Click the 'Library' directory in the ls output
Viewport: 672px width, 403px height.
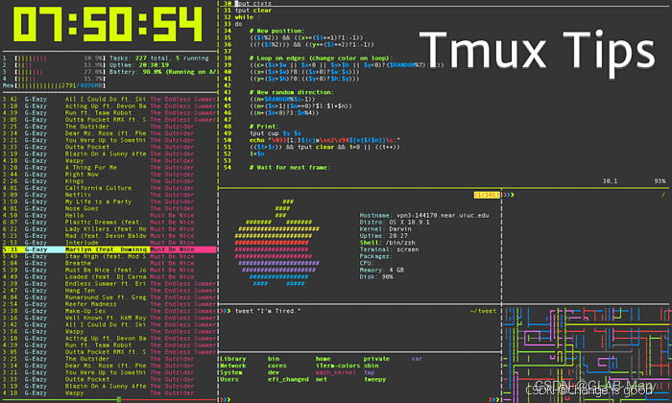pos(233,359)
